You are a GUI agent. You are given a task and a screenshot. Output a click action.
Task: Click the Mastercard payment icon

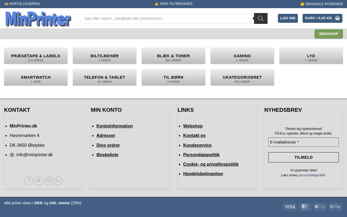click(305, 207)
